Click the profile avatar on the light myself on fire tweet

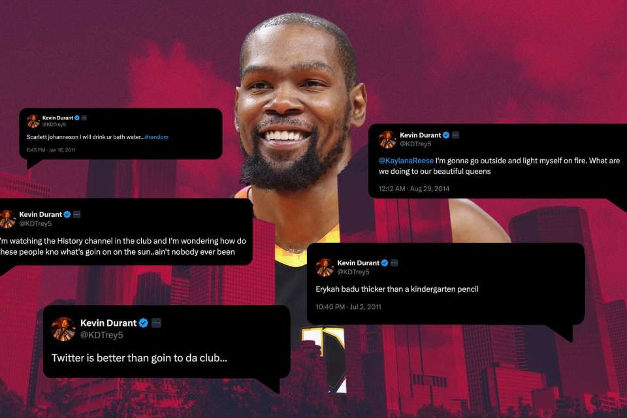click(x=387, y=139)
